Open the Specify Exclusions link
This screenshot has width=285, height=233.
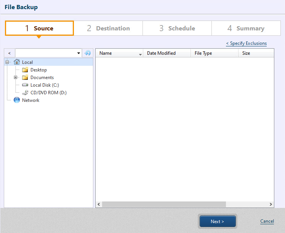[x=246, y=43]
